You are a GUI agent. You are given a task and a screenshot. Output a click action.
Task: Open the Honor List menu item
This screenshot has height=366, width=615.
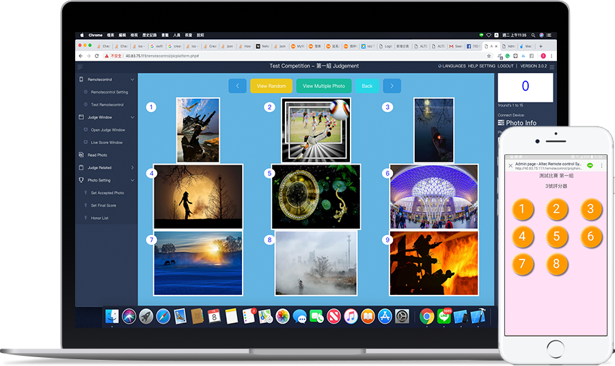(x=100, y=218)
